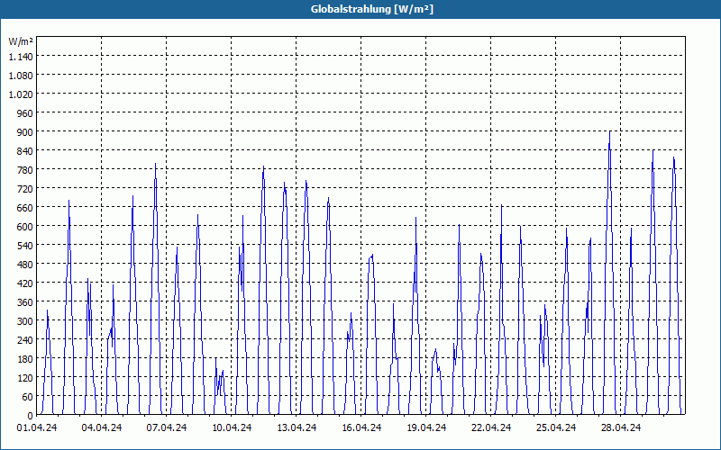Select the 04.04.24 date label
This screenshot has width=721, height=450.
tap(102, 427)
